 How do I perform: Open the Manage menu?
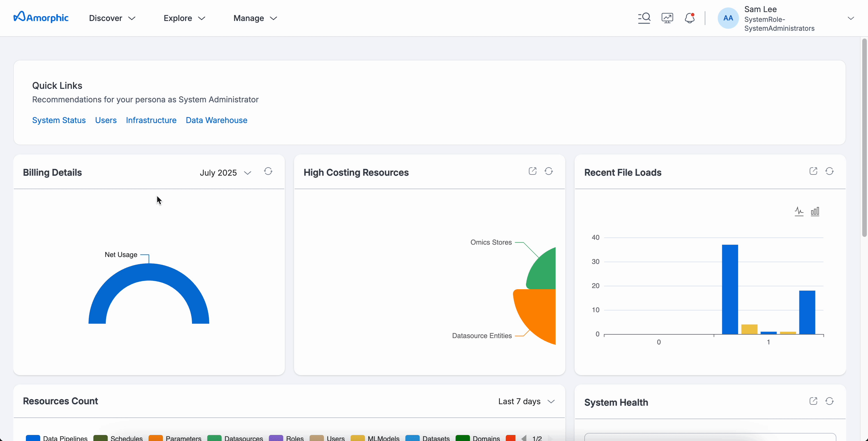[255, 18]
